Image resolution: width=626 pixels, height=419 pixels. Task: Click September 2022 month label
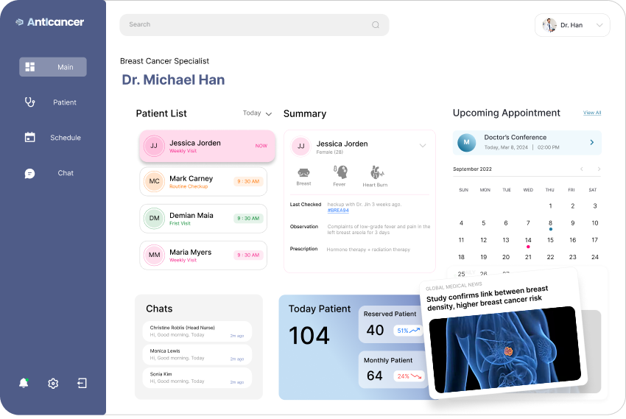pyautogui.click(x=472, y=169)
